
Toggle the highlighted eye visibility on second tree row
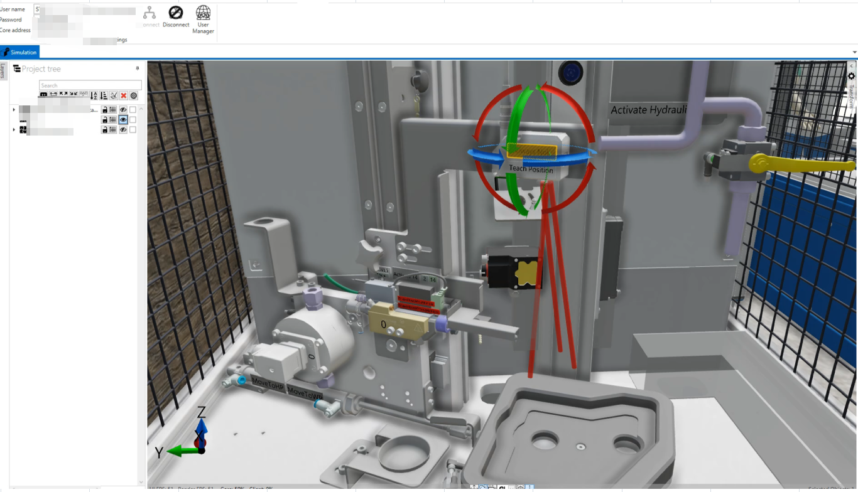pos(123,120)
